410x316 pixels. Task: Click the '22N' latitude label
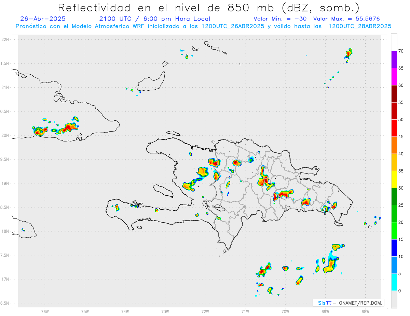[x=6, y=40]
